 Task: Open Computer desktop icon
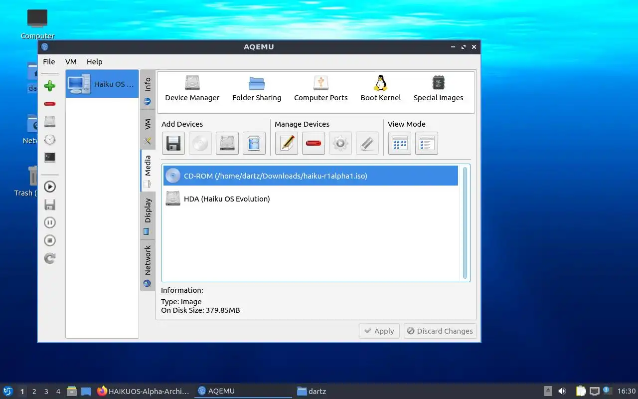37,23
